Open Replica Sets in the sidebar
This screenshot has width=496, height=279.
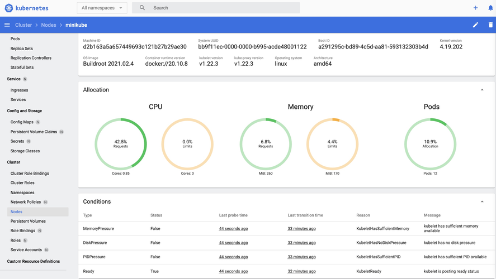(x=21, y=49)
